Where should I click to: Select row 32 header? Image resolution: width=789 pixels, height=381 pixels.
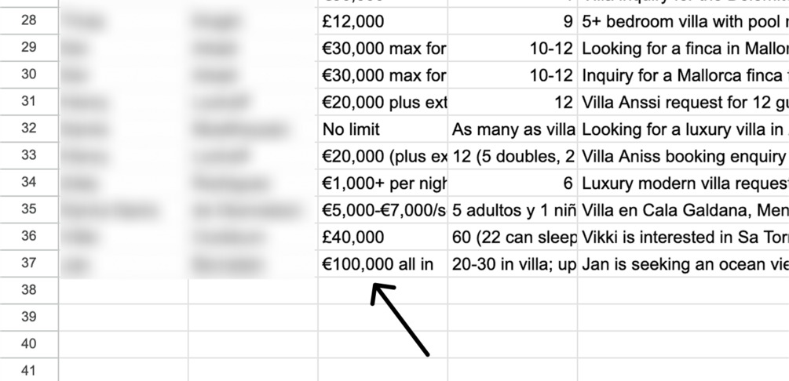(28, 129)
